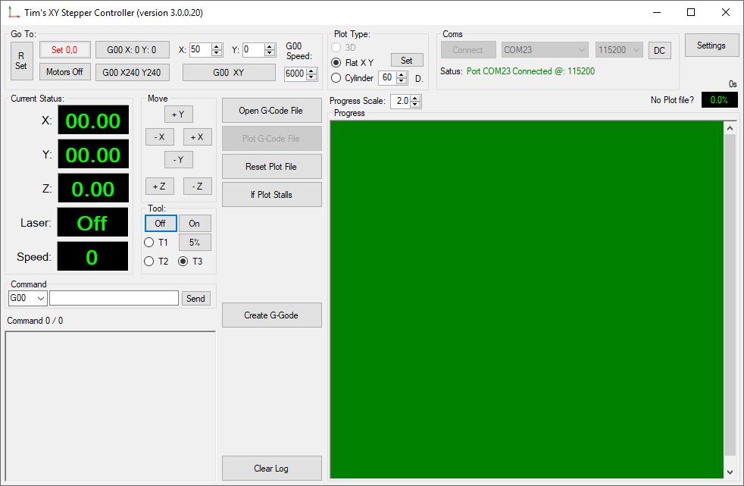Screen dimensions: 744x486
Task: Increase Progress Scale with up arrow
Action: [x=415, y=99]
